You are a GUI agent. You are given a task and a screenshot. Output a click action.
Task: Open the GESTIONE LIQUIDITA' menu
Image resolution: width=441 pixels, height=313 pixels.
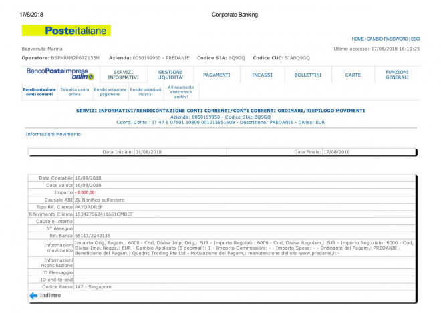170,75
